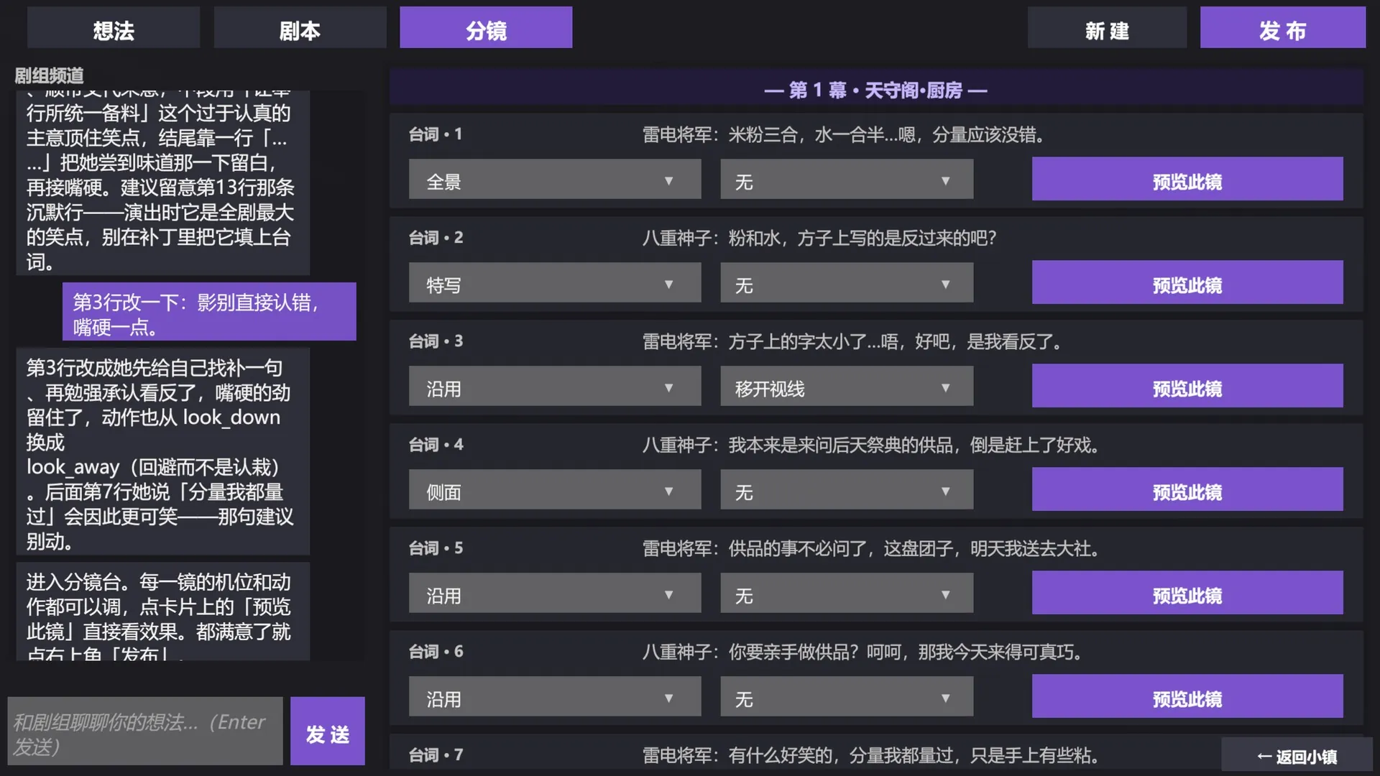Image resolution: width=1380 pixels, height=776 pixels.
Task: Click the line 雷电将军：有什么好笑的
Action: tap(873, 755)
